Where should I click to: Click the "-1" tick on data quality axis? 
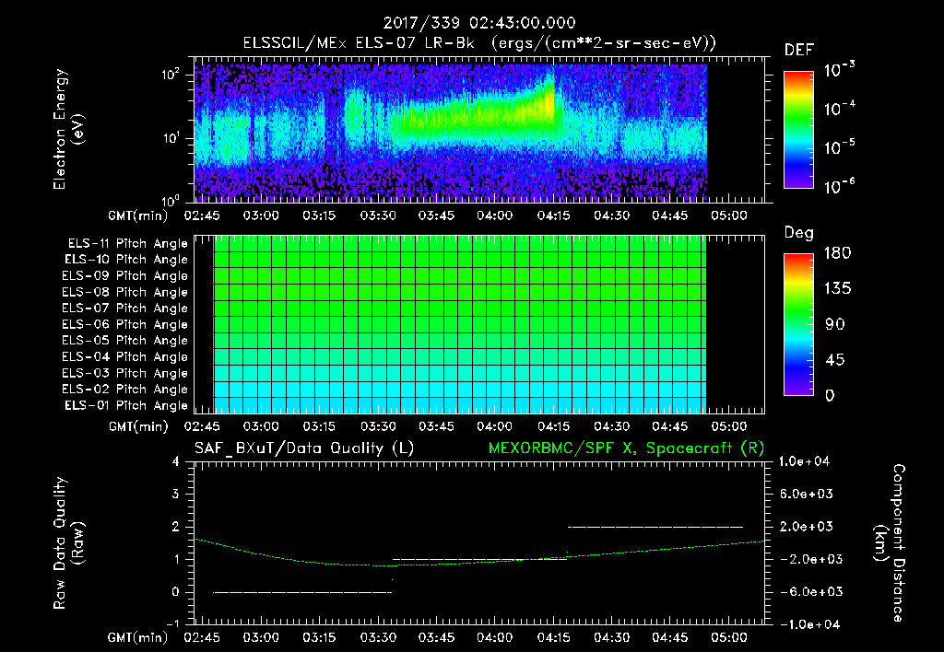(x=172, y=625)
